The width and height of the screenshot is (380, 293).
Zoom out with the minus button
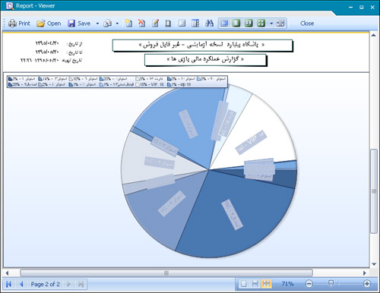pyautogui.click(x=309, y=284)
